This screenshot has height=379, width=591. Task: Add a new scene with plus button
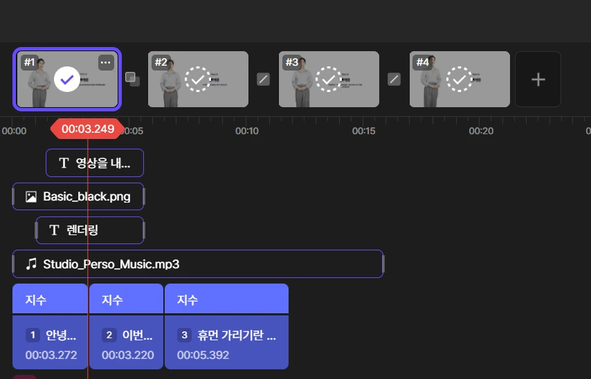pyautogui.click(x=538, y=79)
